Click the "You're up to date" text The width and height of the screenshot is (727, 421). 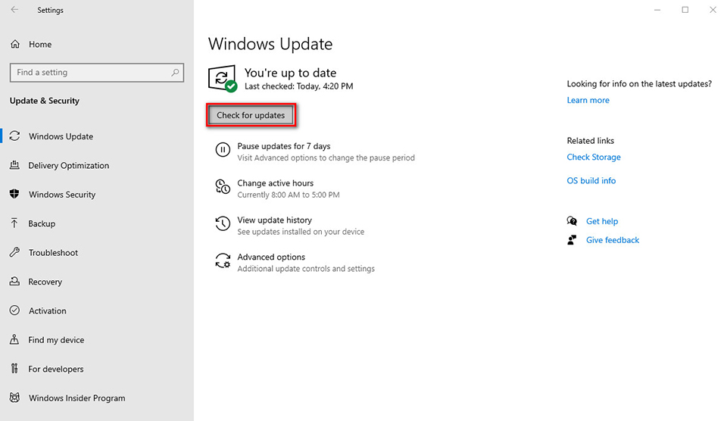pos(290,73)
